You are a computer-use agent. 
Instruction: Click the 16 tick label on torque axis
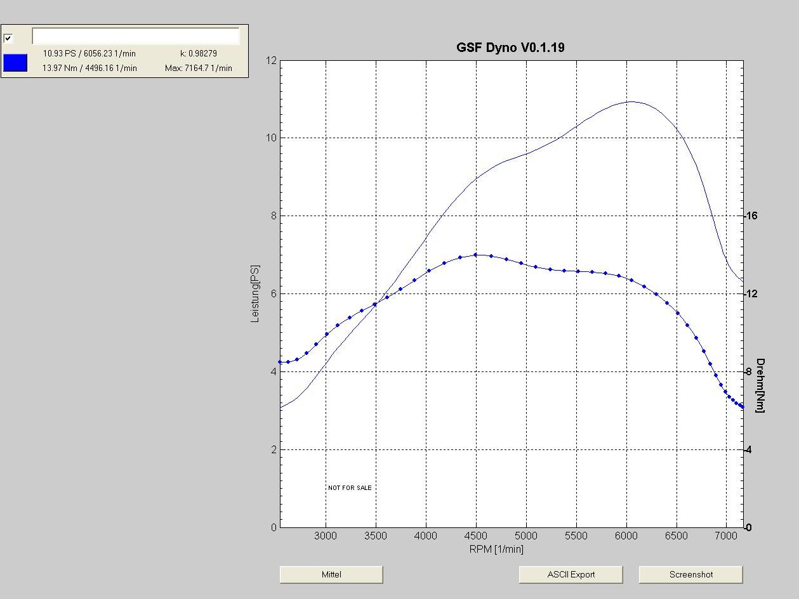click(751, 216)
